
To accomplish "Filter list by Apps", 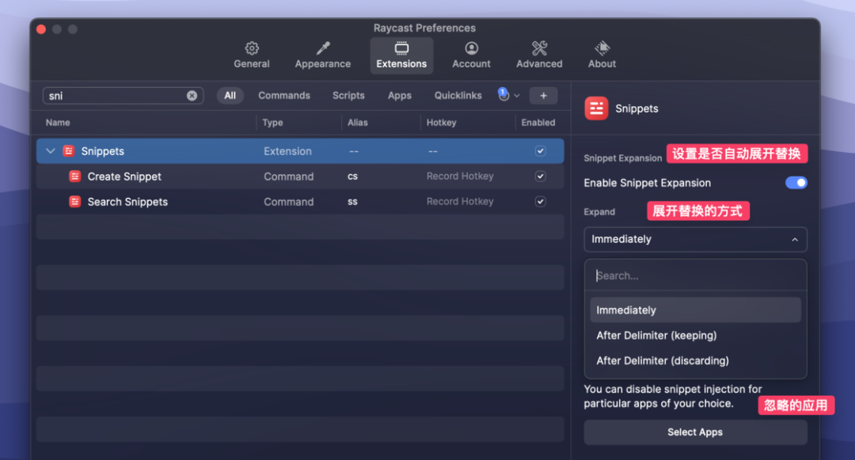I will click(x=400, y=95).
